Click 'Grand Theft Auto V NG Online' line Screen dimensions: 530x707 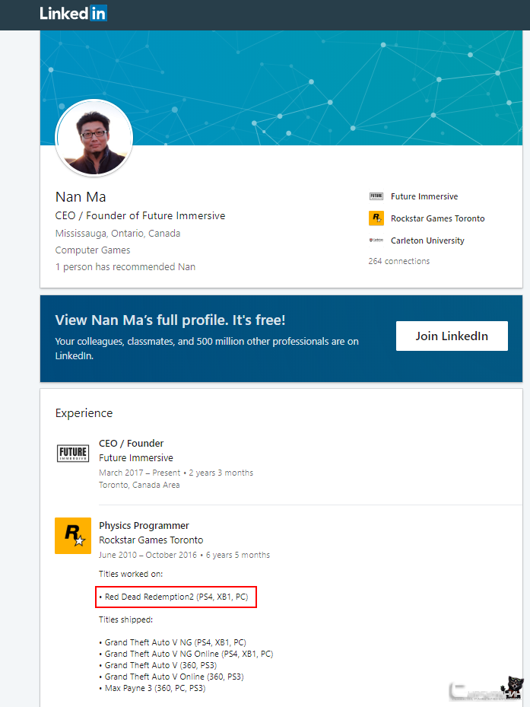click(186, 654)
